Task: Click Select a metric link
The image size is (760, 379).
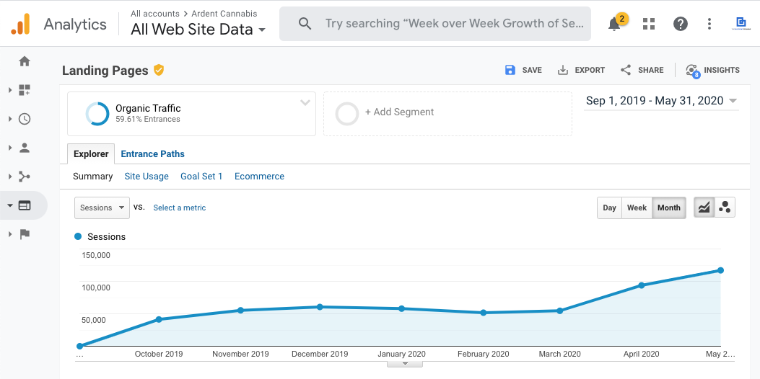Action: pos(179,208)
